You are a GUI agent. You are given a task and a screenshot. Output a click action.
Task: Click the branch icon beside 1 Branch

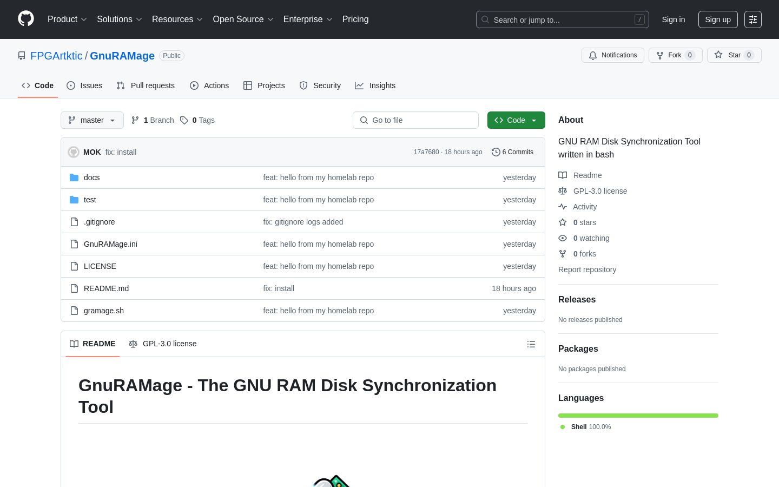click(x=135, y=120)
